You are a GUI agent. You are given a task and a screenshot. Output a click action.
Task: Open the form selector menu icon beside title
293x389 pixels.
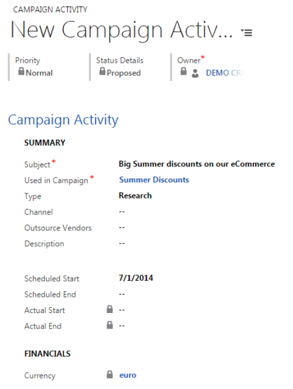(246, 32)
